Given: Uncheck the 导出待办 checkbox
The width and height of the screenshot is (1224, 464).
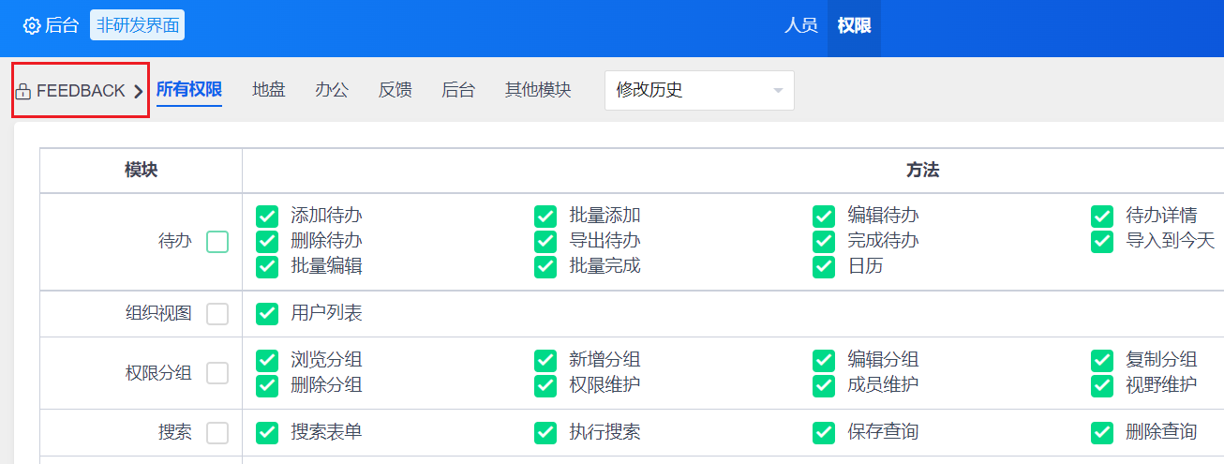Looking at the screenshot, I should pyautogui.click(x=545, y=241).
